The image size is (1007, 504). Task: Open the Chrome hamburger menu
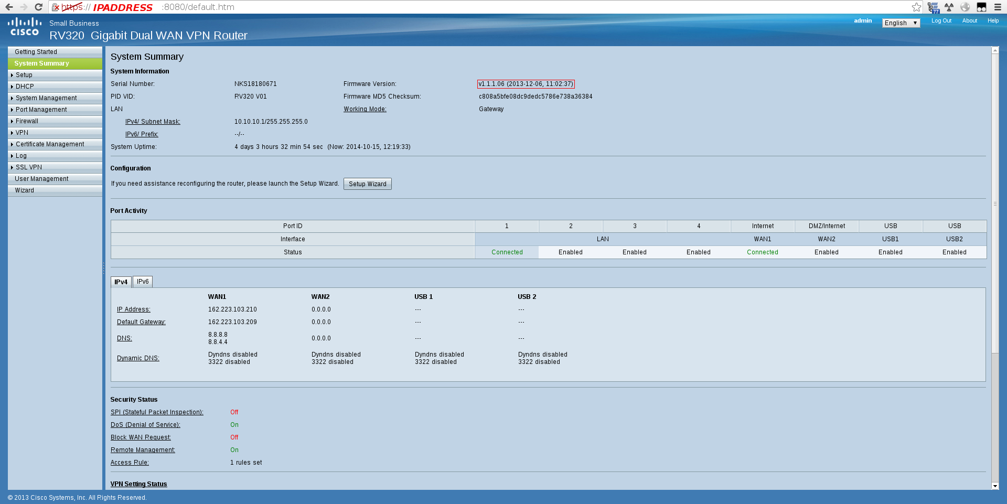[x=998, y=7]
